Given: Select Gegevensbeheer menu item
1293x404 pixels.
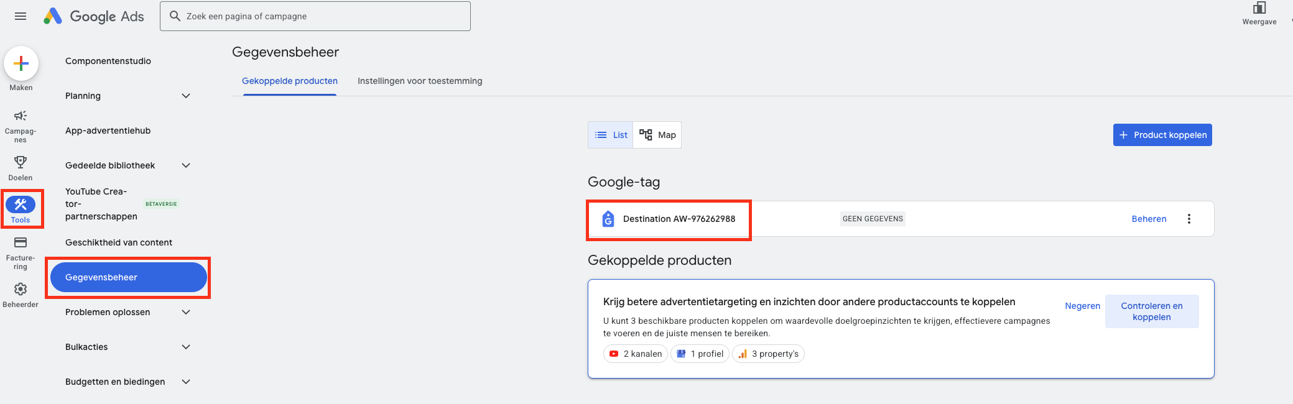Looking at the screenshot, I should [128, 277].
